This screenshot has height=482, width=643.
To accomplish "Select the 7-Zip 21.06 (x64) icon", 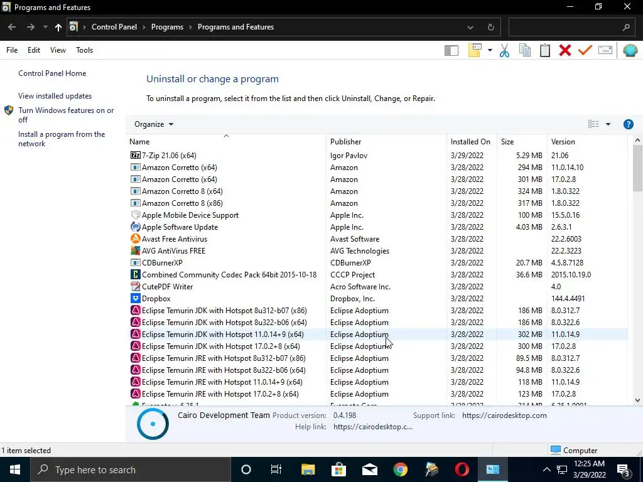I will [x=136, y=156].
